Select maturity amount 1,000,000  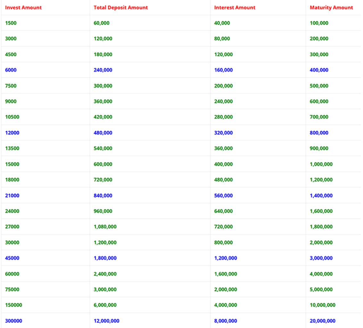point(321,164)
